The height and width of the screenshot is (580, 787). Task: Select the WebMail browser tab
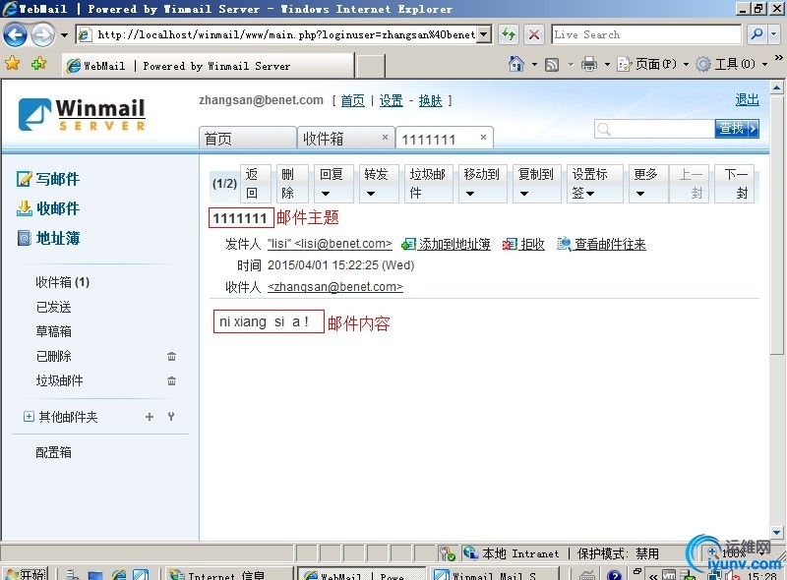209,66
